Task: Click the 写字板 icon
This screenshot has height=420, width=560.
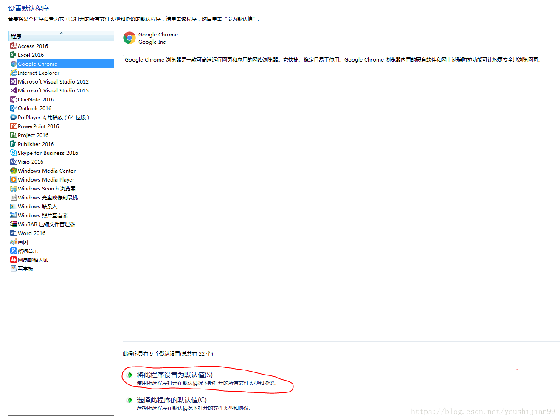Action: [x=14, y=269]
